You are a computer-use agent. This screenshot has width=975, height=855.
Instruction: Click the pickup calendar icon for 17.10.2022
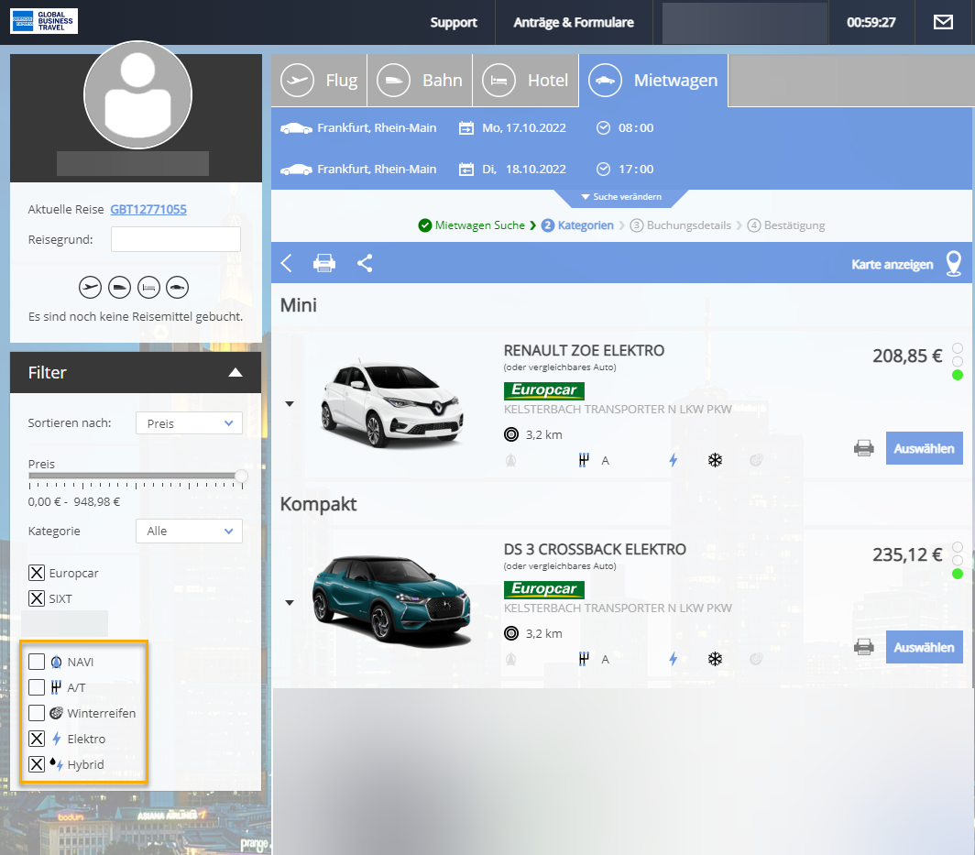pos(466,128)
